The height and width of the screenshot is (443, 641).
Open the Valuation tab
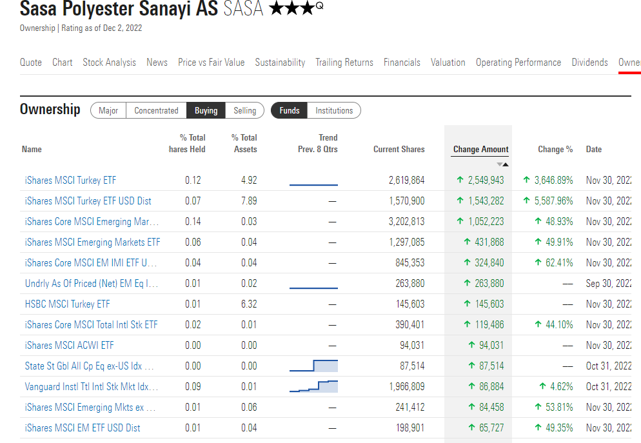click(448, 62)
